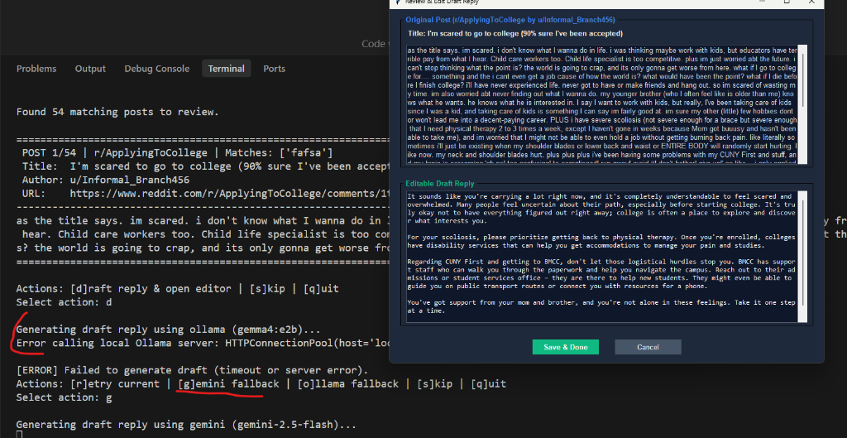Click the draft paragraph starting 'Regarding CUNY First'
847x438 pixels.
[601, 273]
